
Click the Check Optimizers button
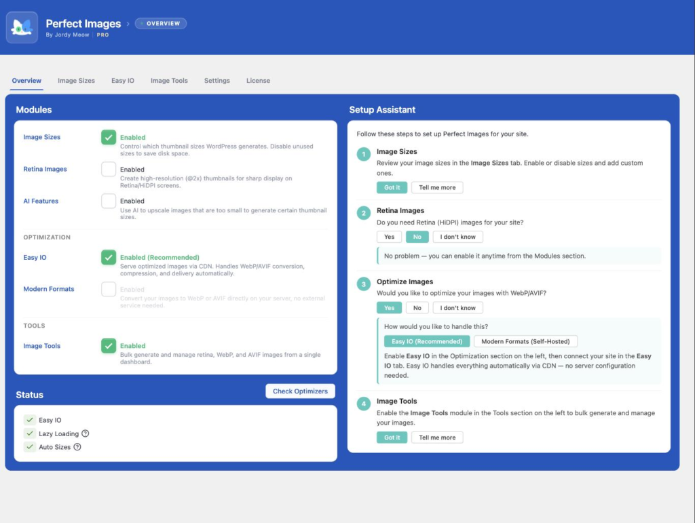(300, 391)
